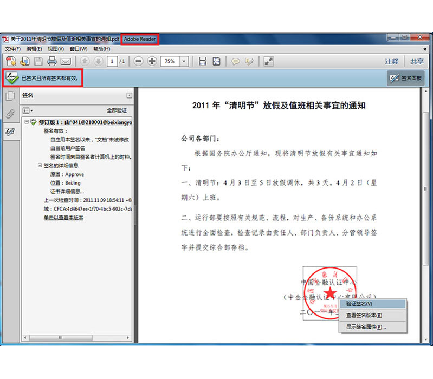Collapse the 签名的详细信息 tree node

point(39,165)
